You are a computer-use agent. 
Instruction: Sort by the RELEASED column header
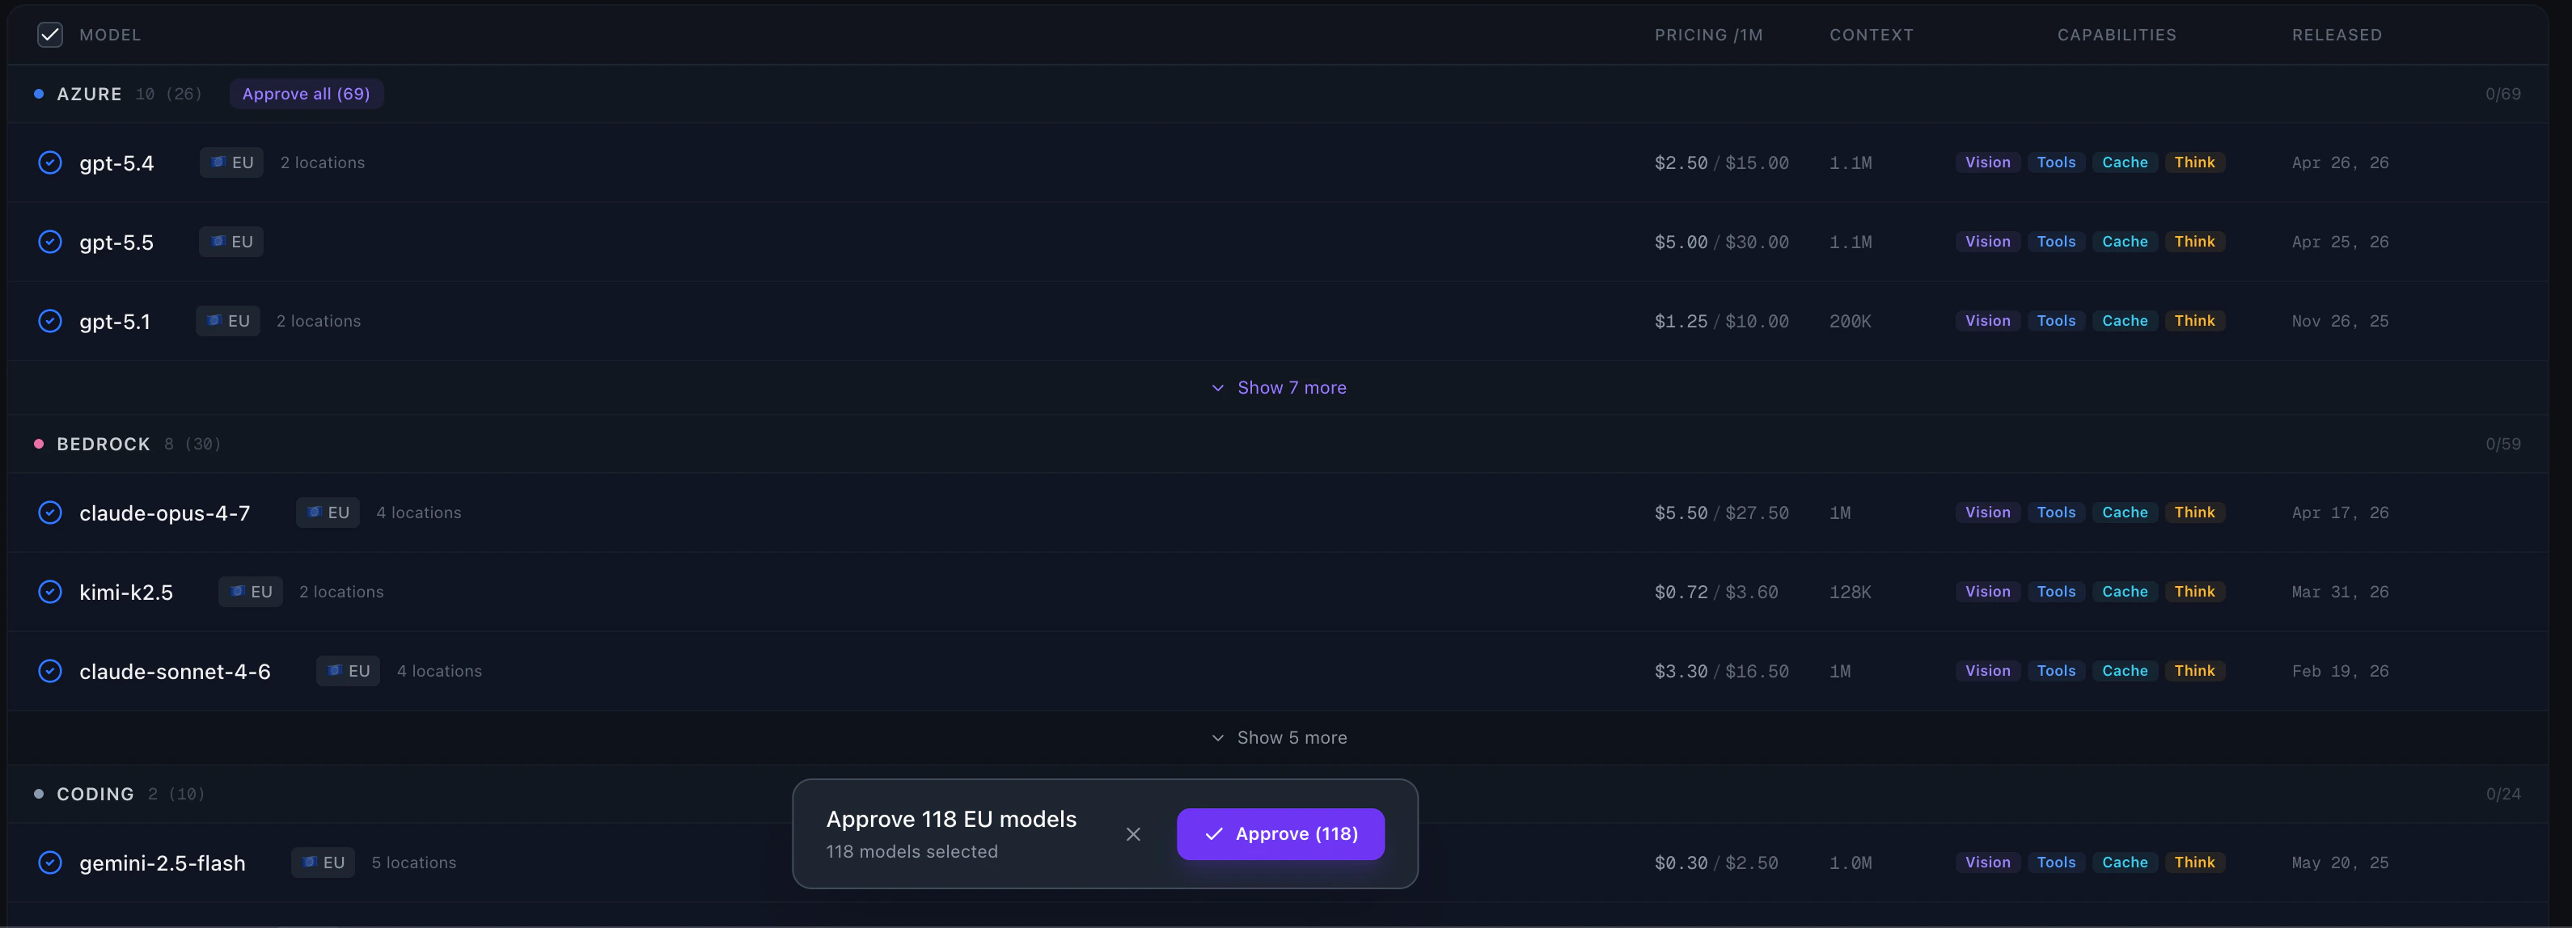tap(2337, 35)
